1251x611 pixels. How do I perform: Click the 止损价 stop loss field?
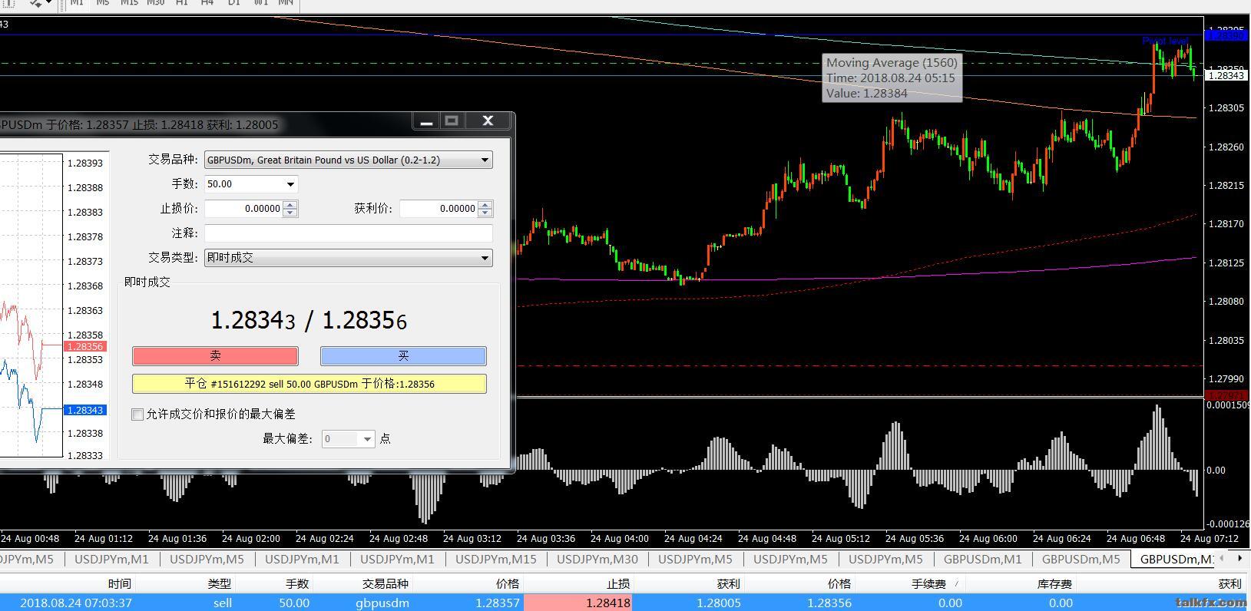[244, 209]
